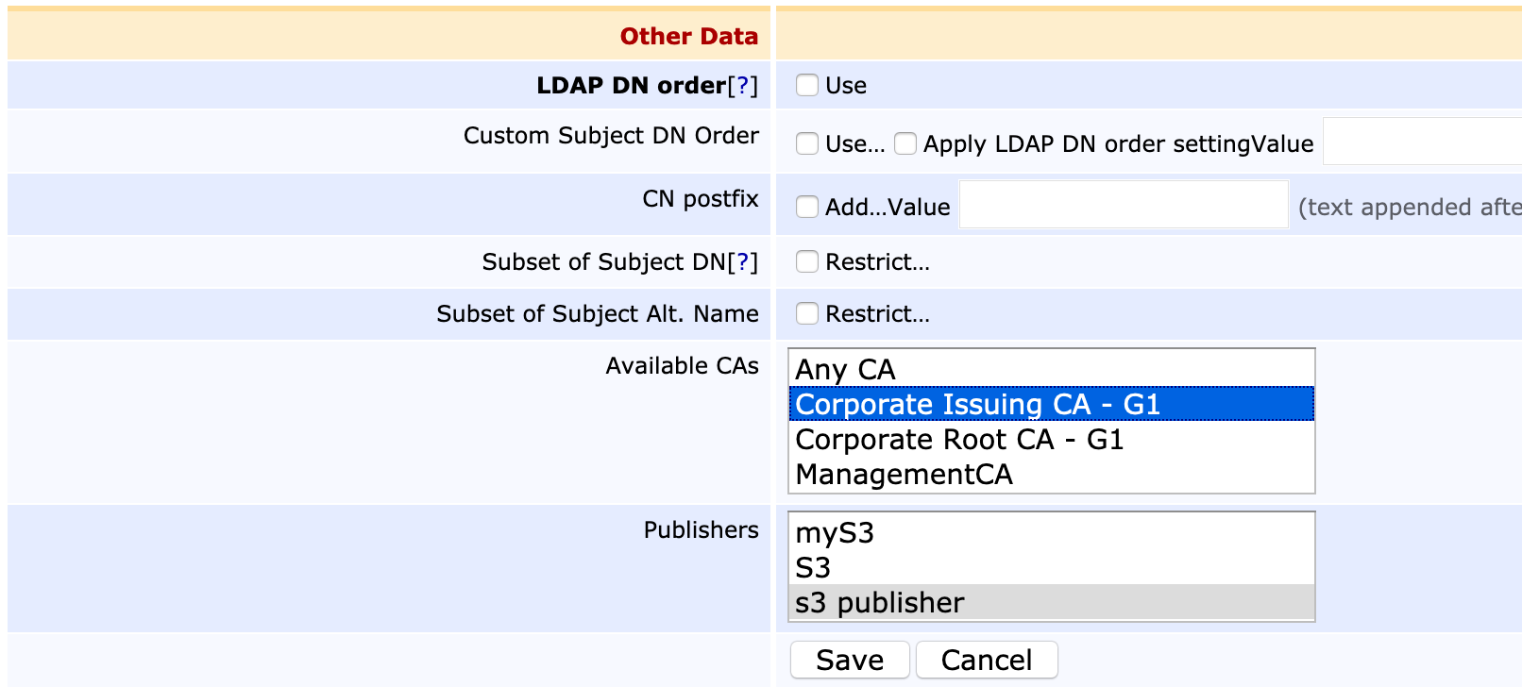Enable the CN postfix Add checkbox

click(806, 207)
